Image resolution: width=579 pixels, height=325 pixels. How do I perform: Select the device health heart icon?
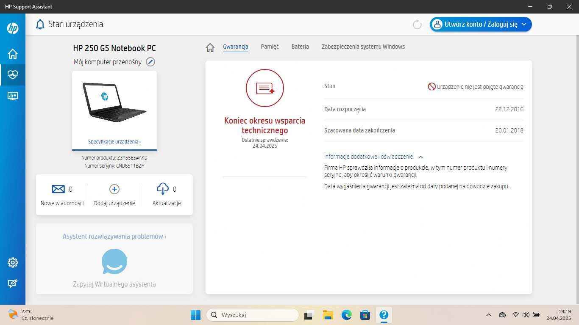[x=13, y=75]
